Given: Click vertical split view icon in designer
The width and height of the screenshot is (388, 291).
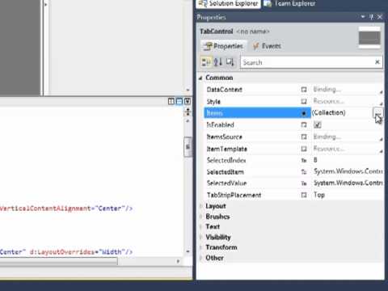Looking at the screenshot, I should click(x=171, y=101).
